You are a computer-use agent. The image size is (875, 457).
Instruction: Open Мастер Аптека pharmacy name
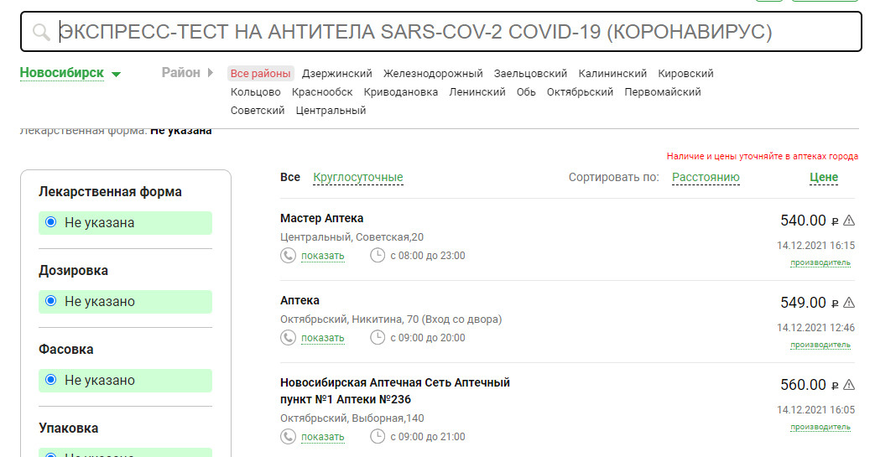(322, 218)
